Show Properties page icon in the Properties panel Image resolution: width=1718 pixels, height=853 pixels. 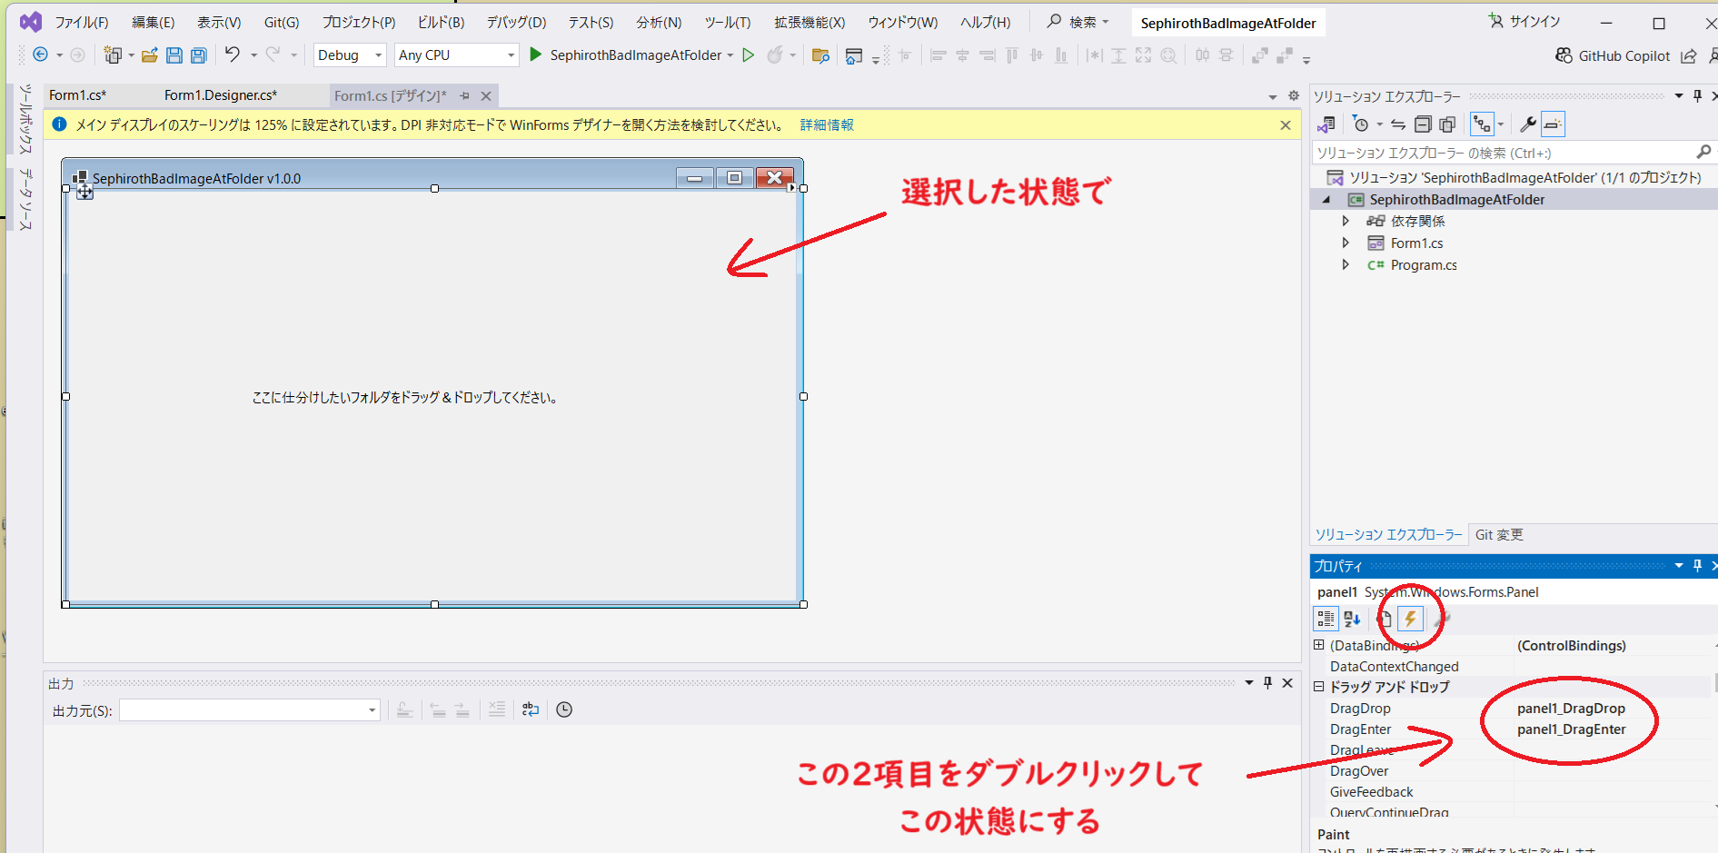coord(1384,619)
